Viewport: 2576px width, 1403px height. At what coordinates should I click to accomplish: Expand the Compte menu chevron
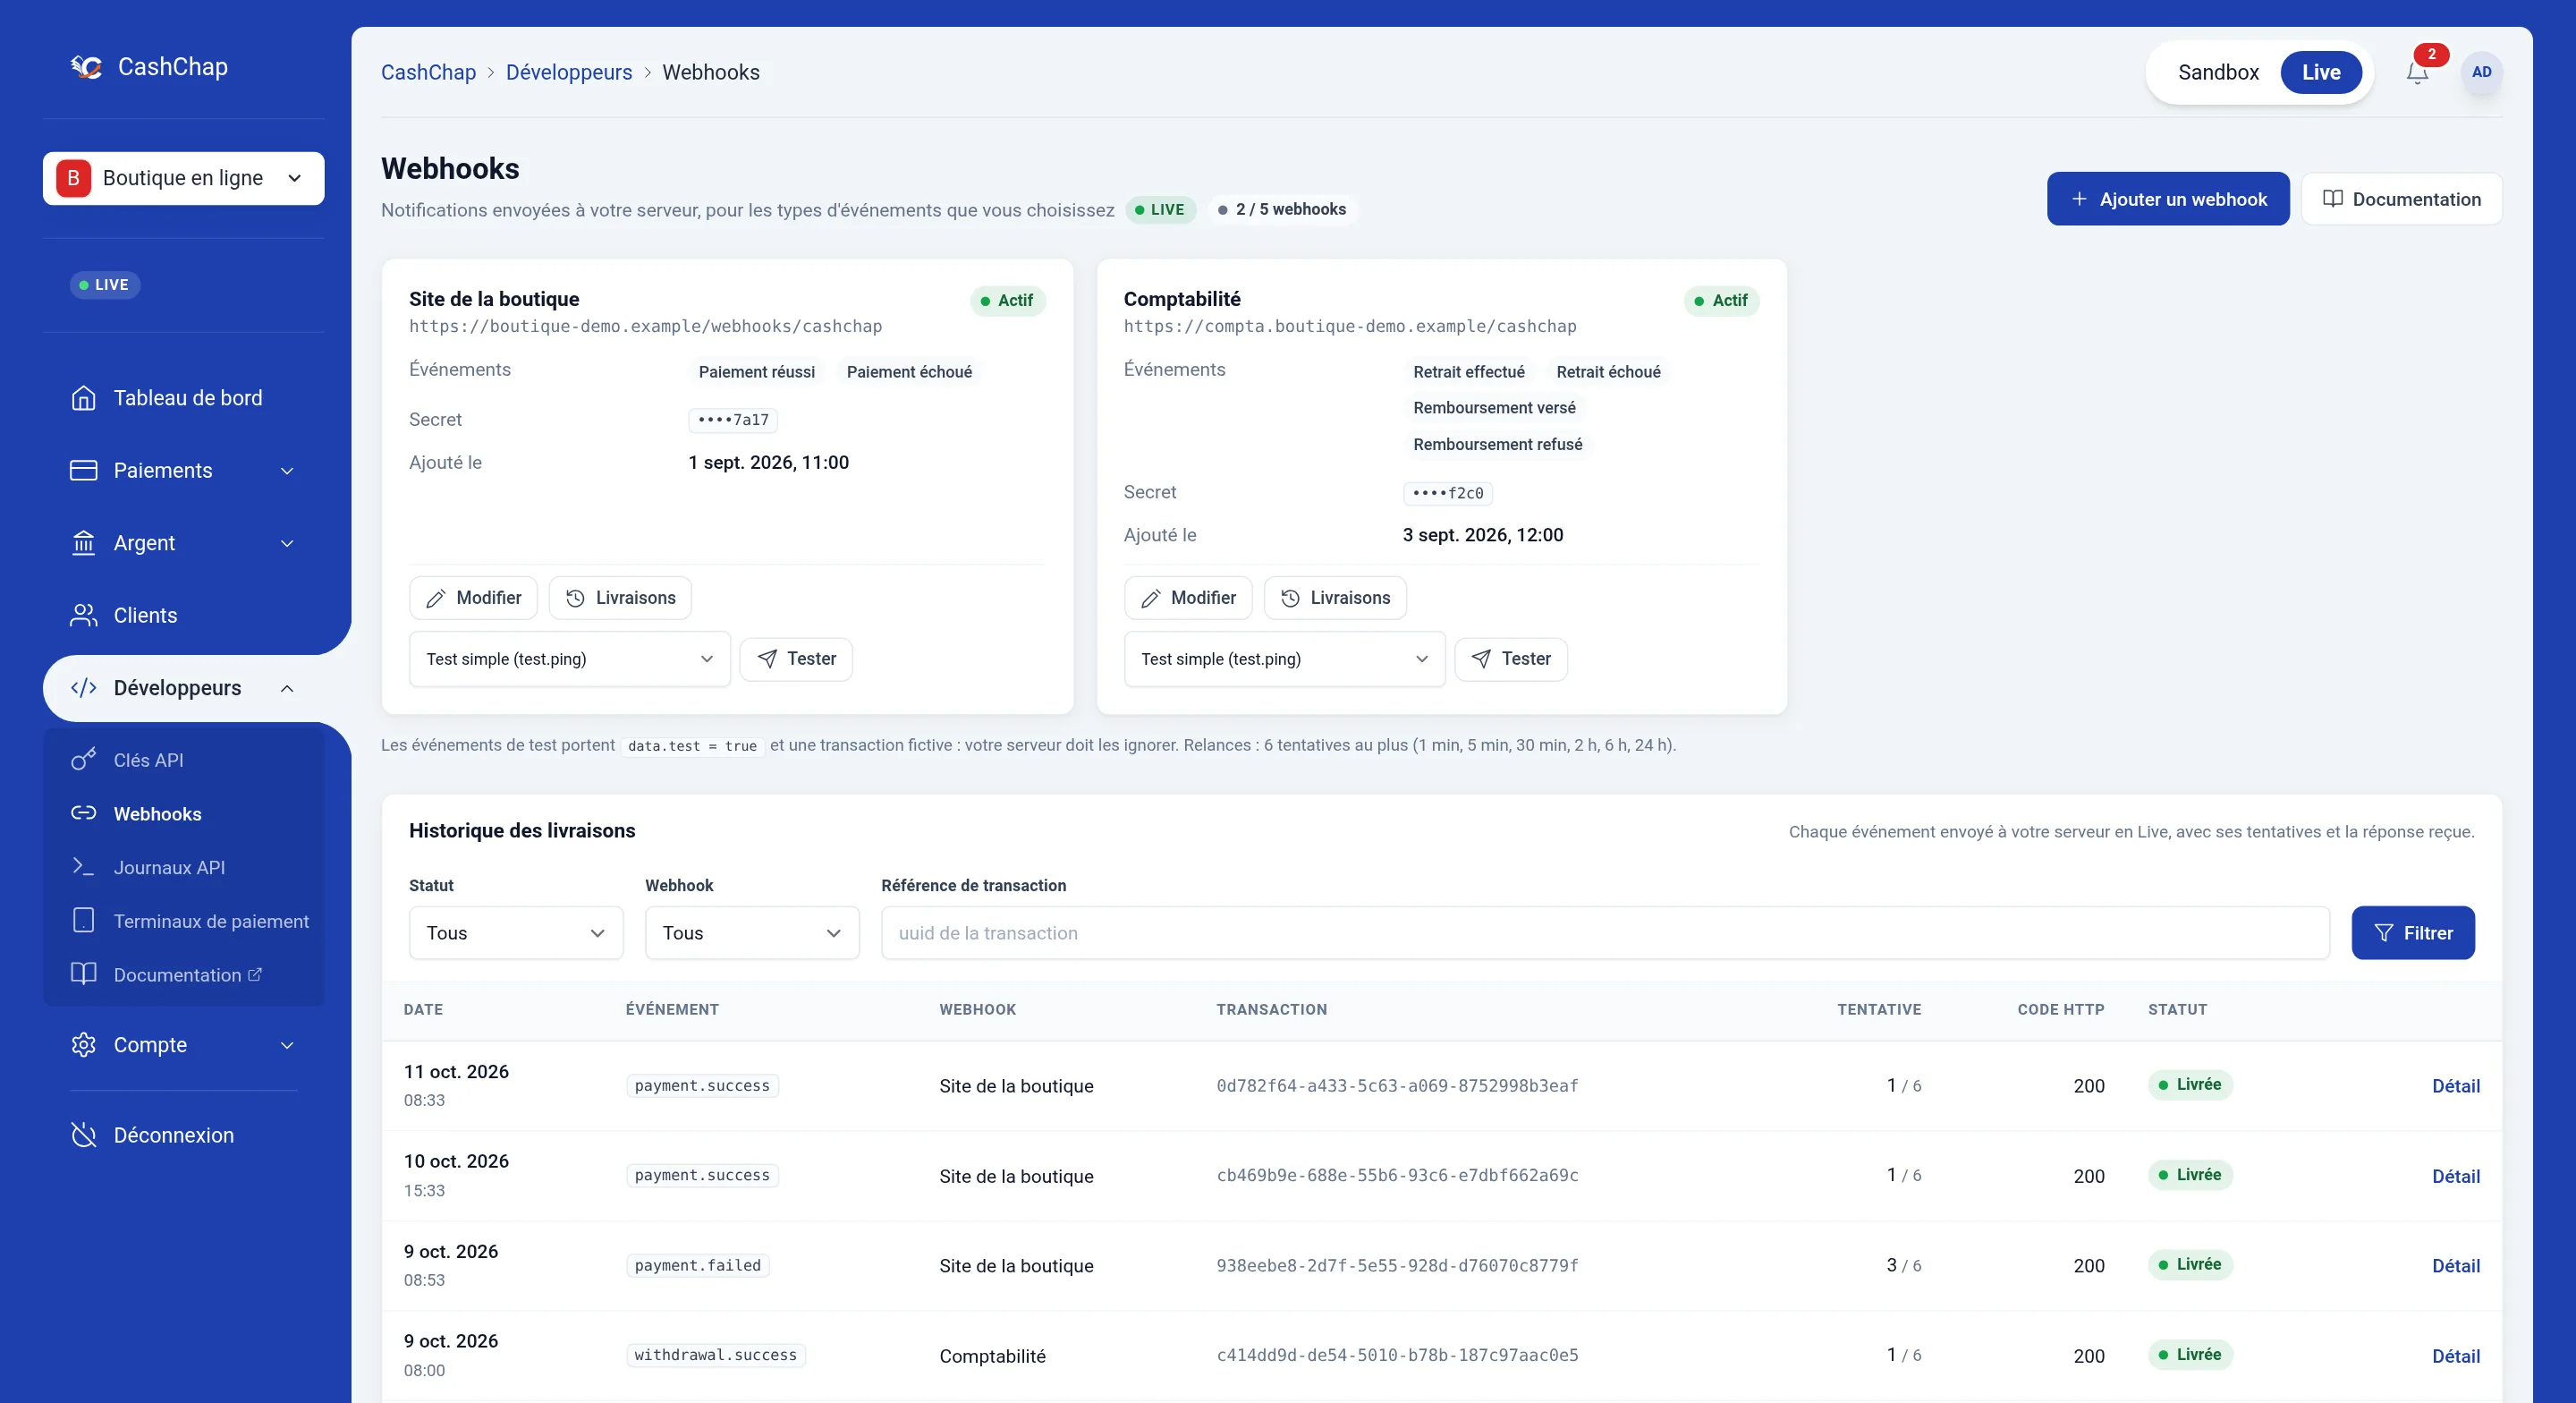(x=287, y=1046)
